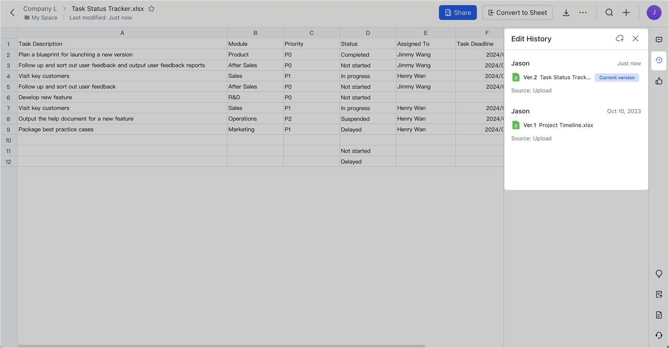Expand the Company L breadcrumb
The height and width of the screenshot is (348, 669).
[x=40, y=8]
